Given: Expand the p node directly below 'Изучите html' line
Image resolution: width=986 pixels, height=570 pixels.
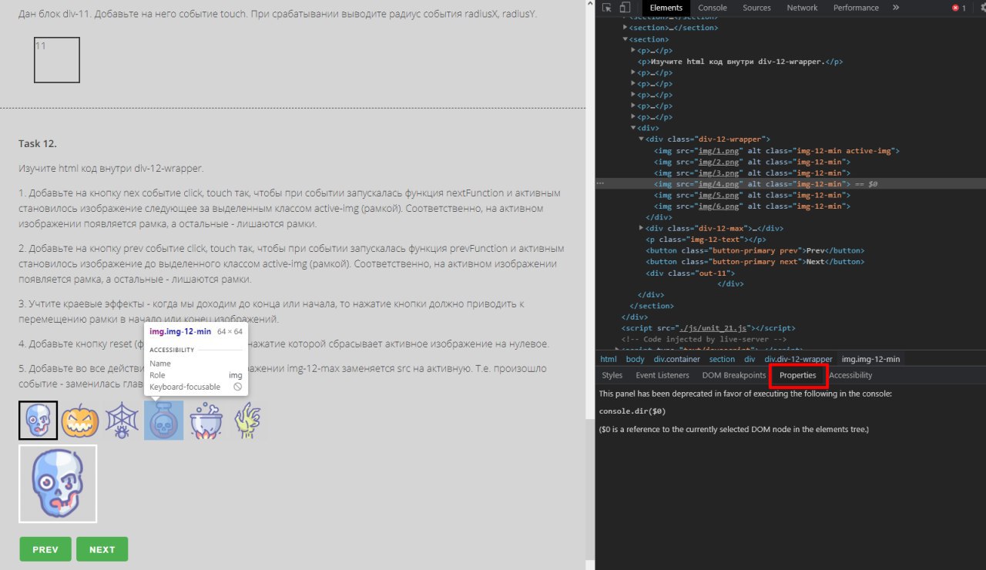Looking at the screenshot, I should 633,72.
